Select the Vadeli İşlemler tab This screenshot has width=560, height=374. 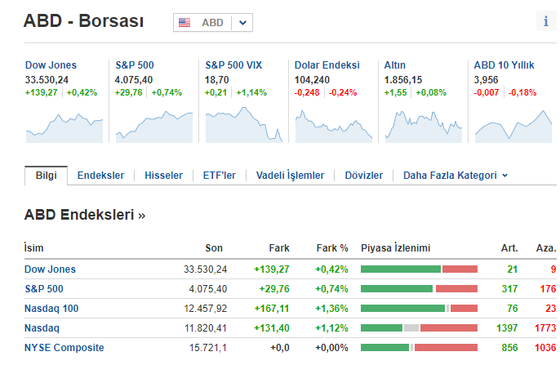point(290,176)
